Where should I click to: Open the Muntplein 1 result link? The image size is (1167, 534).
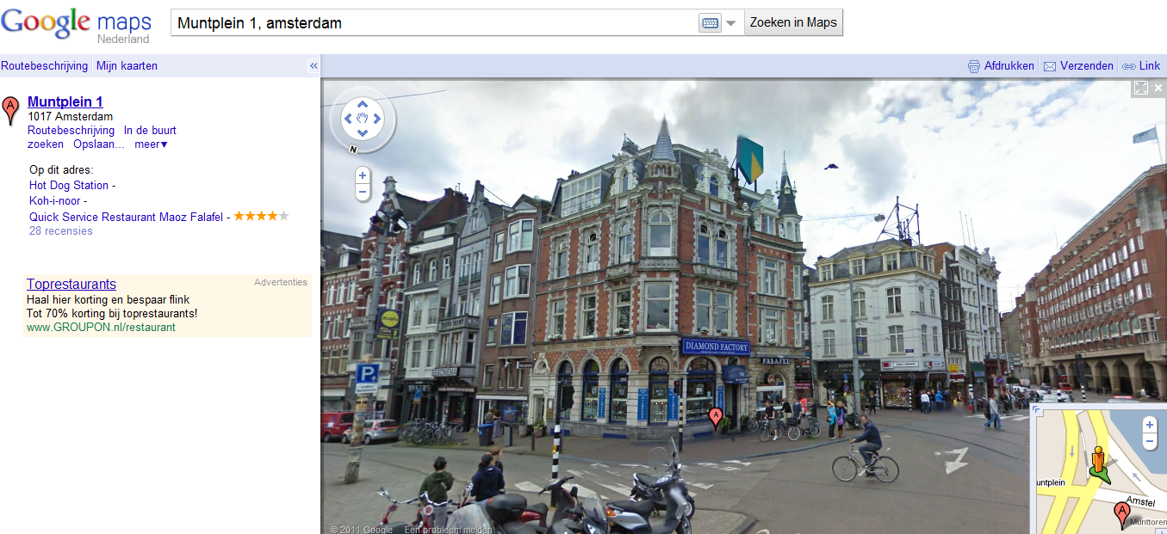click(x=65, y=101)
